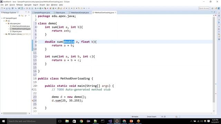Open the Search menu

[x=36, y=5]
